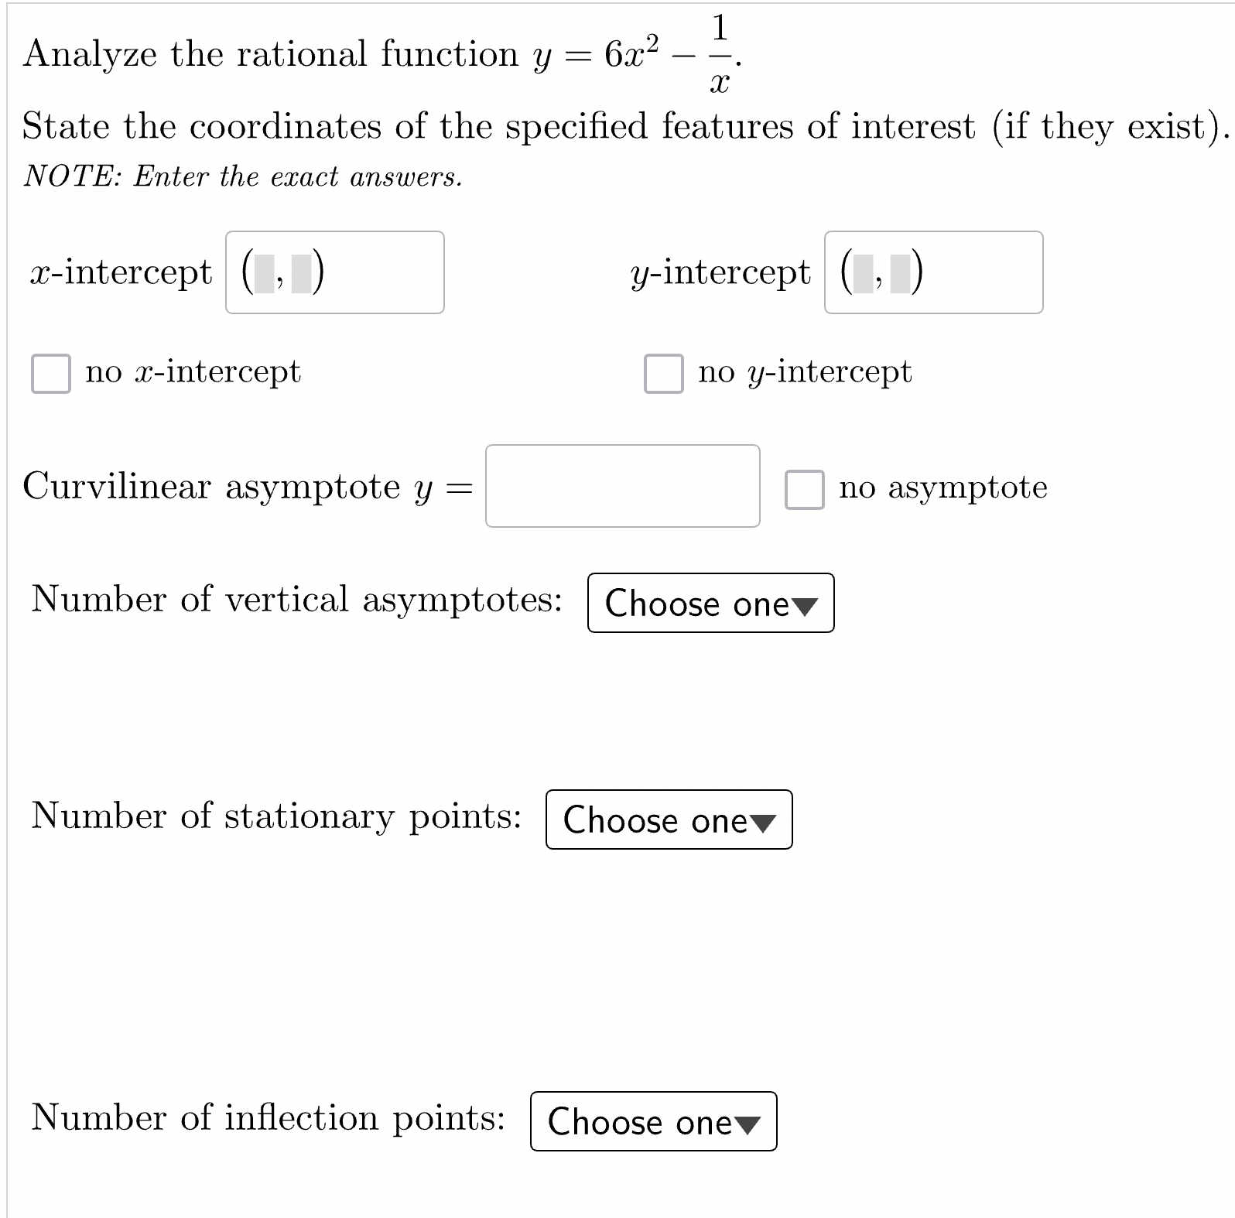The height and width of the screenshot is (1218, 1235).
Task: Open the inflection points "Choose one" dropdown
Action: (x=653, y=1122)
